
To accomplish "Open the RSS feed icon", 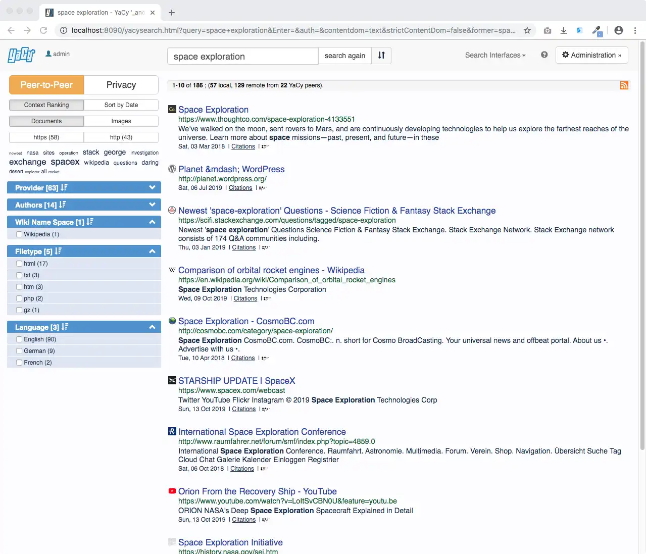I will click(624, 85).
